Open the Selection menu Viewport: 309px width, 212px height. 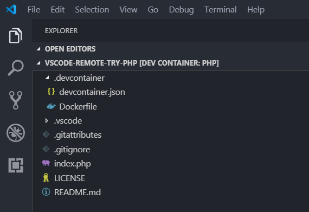point(92,9)
